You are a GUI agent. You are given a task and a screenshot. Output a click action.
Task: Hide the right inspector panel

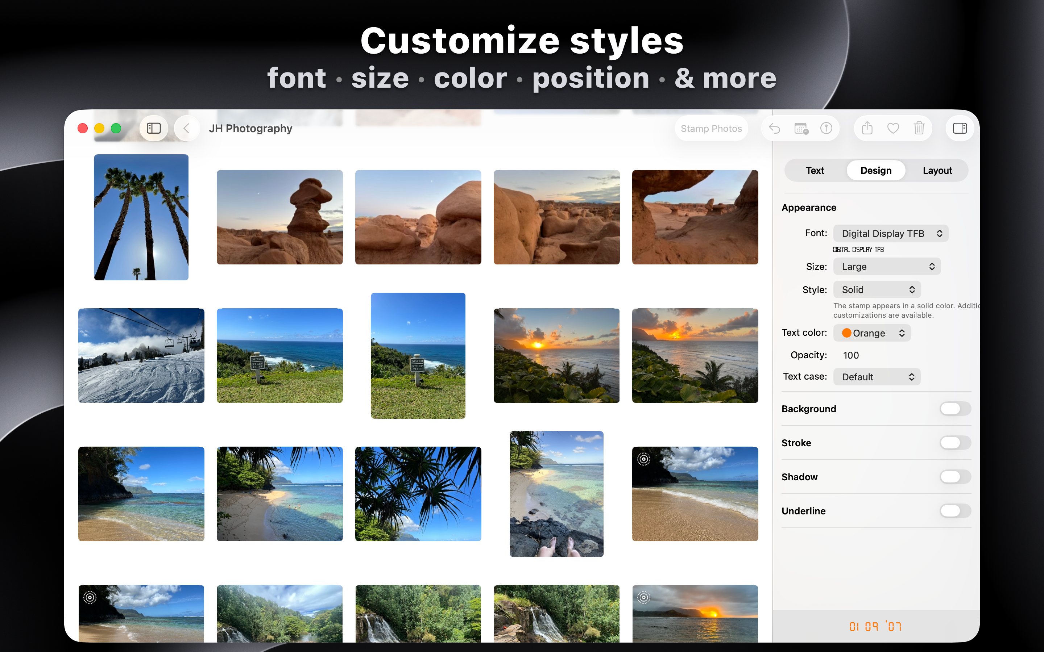pyautogui.click(x=960, y=128)
